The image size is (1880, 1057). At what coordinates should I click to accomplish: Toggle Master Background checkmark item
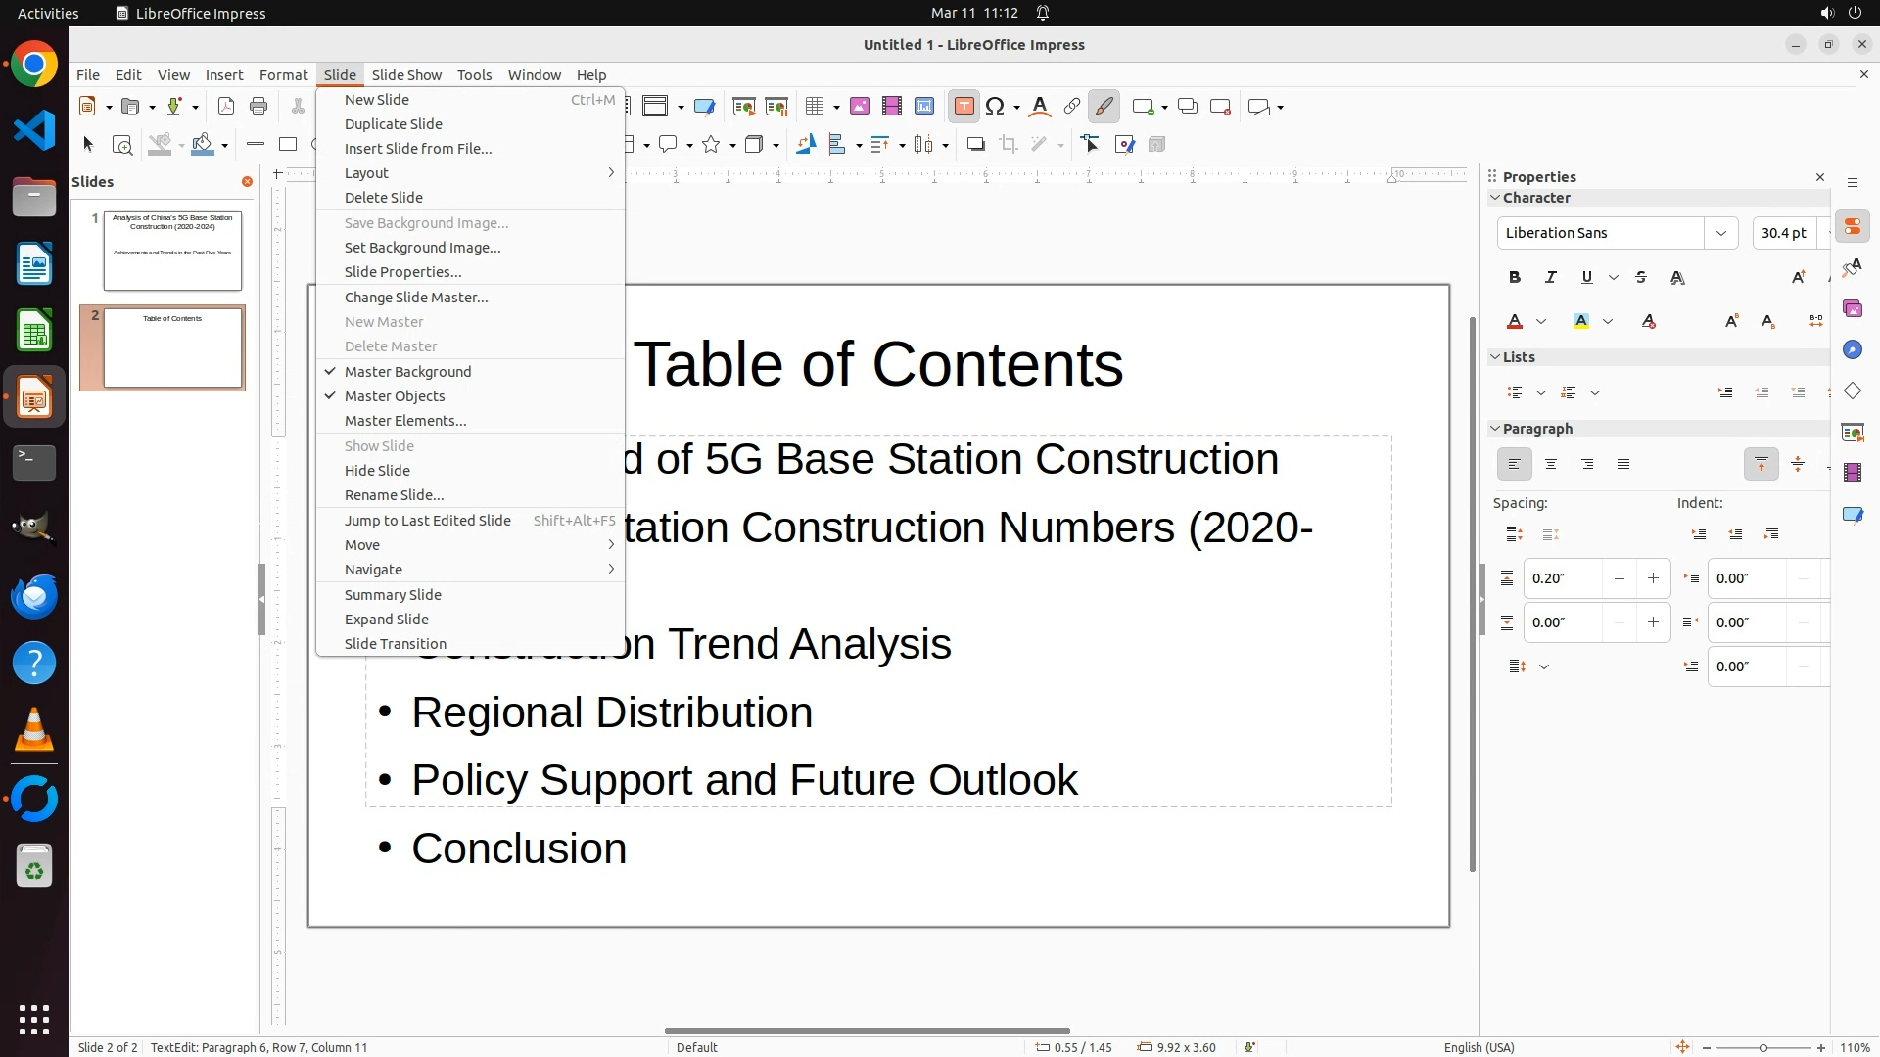click(407, 372)
